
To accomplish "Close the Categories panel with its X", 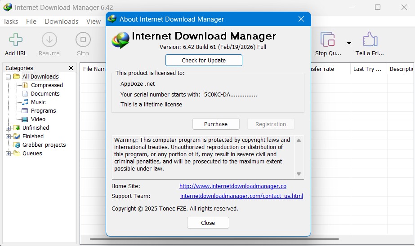I will [x=71, y=68].
